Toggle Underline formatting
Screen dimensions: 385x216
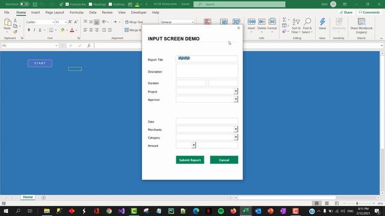click(40, 30)
